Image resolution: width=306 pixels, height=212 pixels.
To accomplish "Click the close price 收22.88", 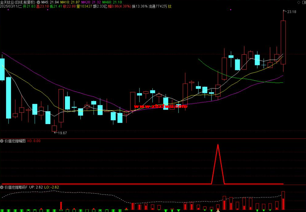I will click(69, 6).
